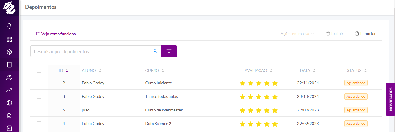
Task: Open the trending chart icon in sidebar
Action: [x=9, y=90]
